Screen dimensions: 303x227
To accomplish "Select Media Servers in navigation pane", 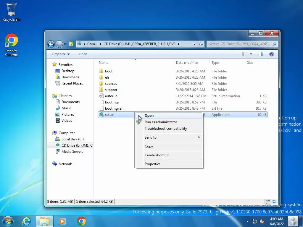I will coord(72,152).
